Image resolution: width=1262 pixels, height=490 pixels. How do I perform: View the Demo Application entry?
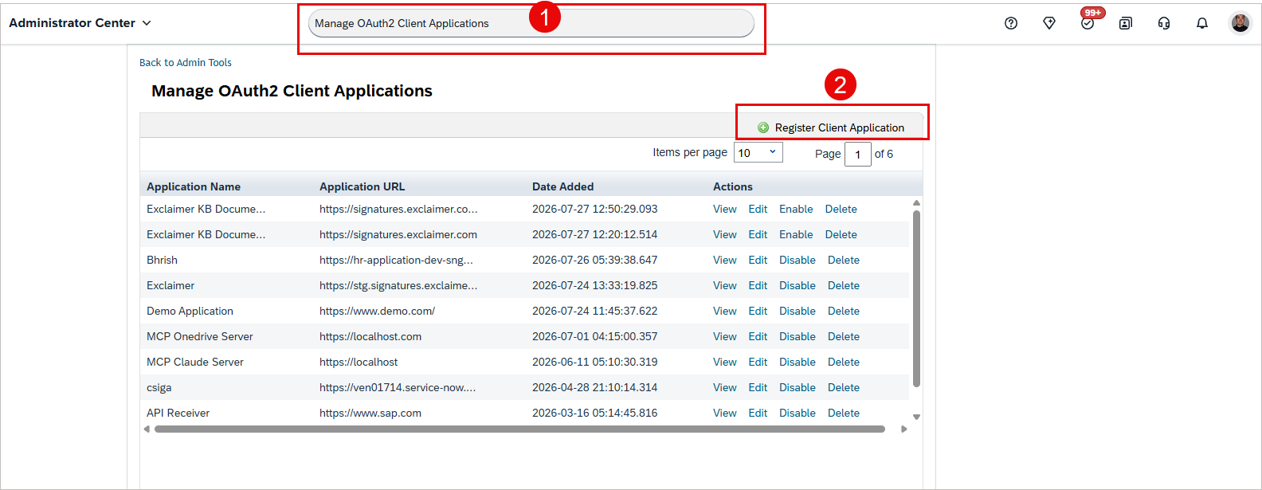point(725,311)
